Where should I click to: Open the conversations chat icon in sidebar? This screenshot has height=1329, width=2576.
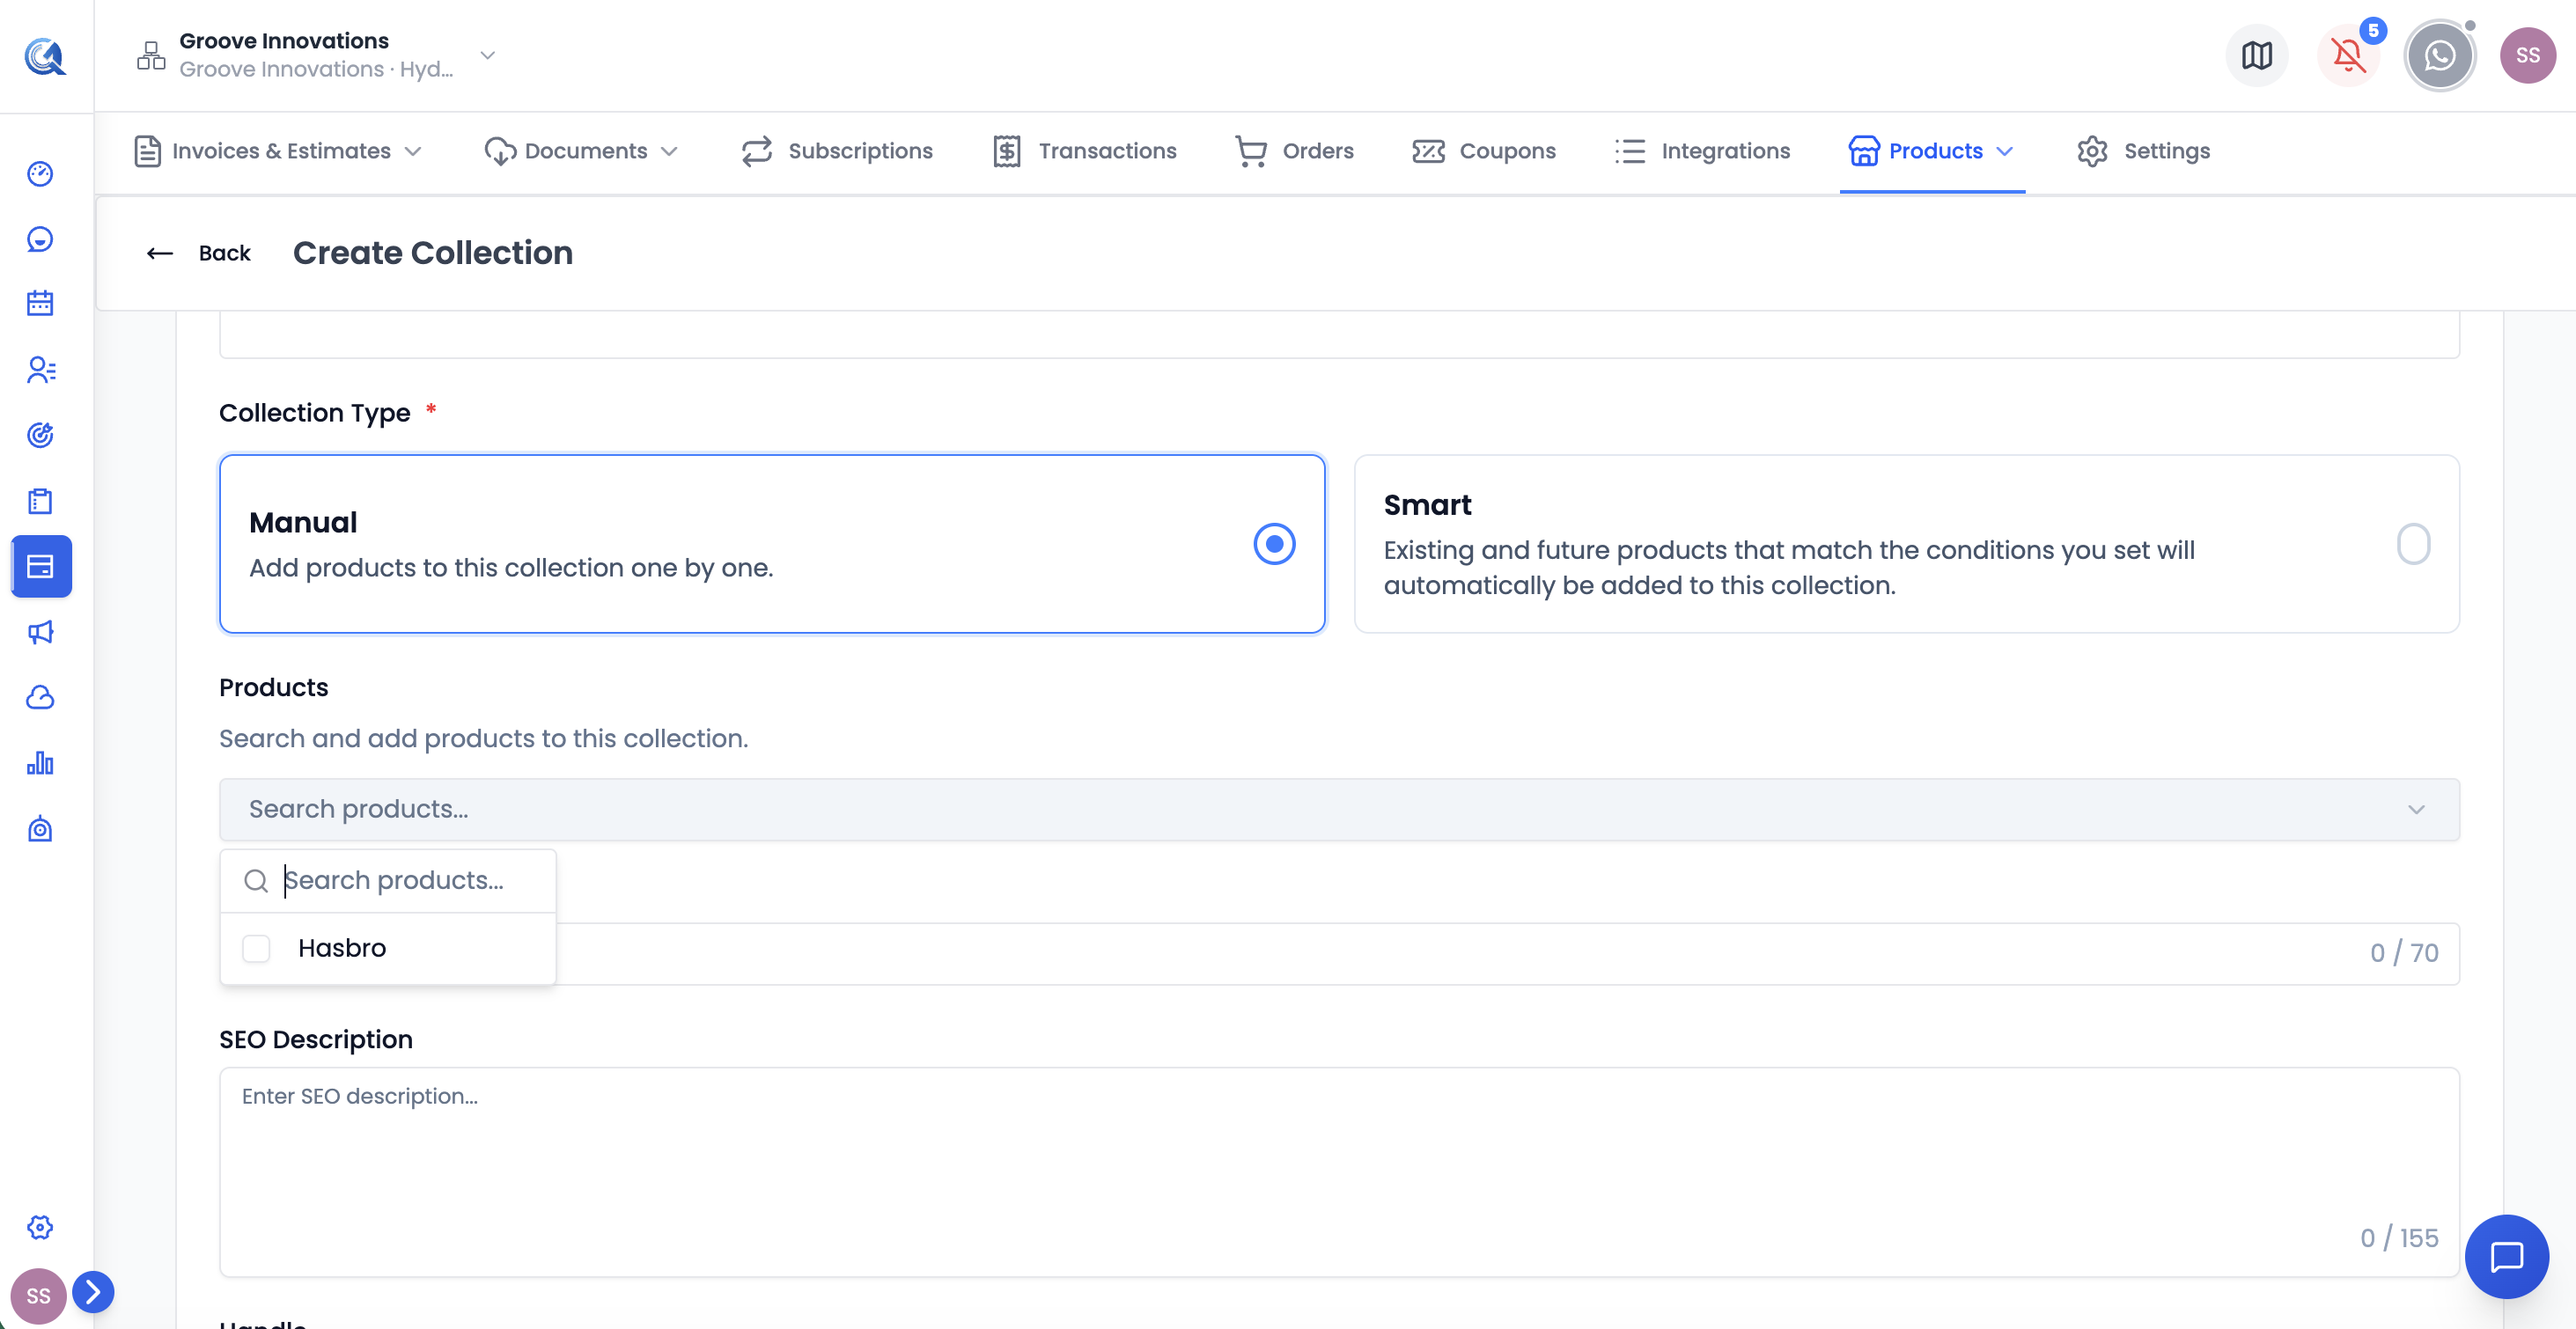pos(40,239)
